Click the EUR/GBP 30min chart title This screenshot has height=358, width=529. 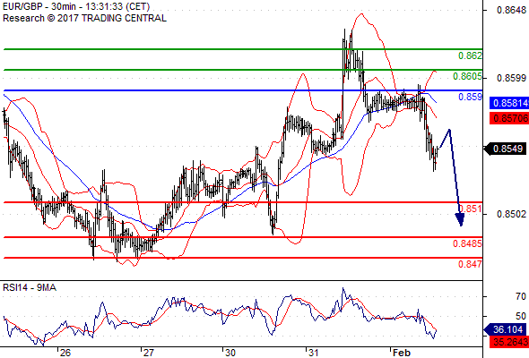[76, 7]
